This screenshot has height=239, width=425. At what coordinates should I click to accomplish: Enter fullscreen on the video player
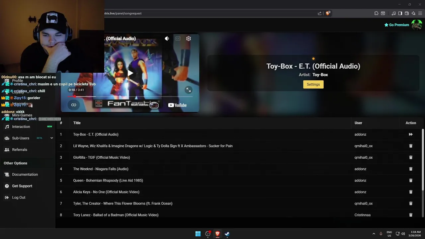189,90
